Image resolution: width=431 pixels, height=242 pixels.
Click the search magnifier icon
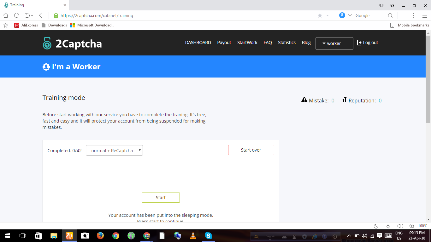click(x=390, y=15)
